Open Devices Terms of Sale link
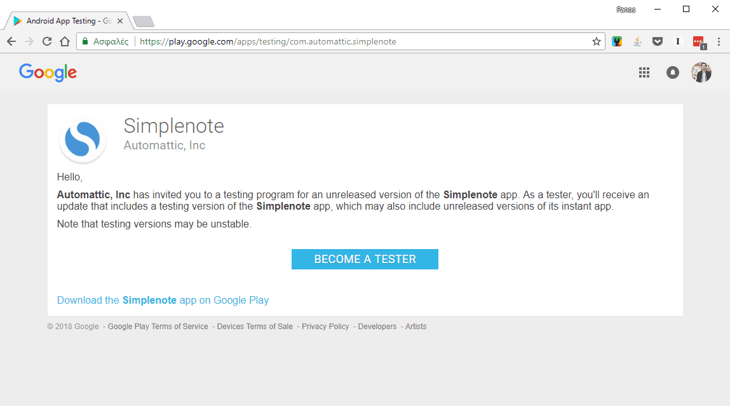Viewport: 730px width, 406px height. click(x=255, y=327)
